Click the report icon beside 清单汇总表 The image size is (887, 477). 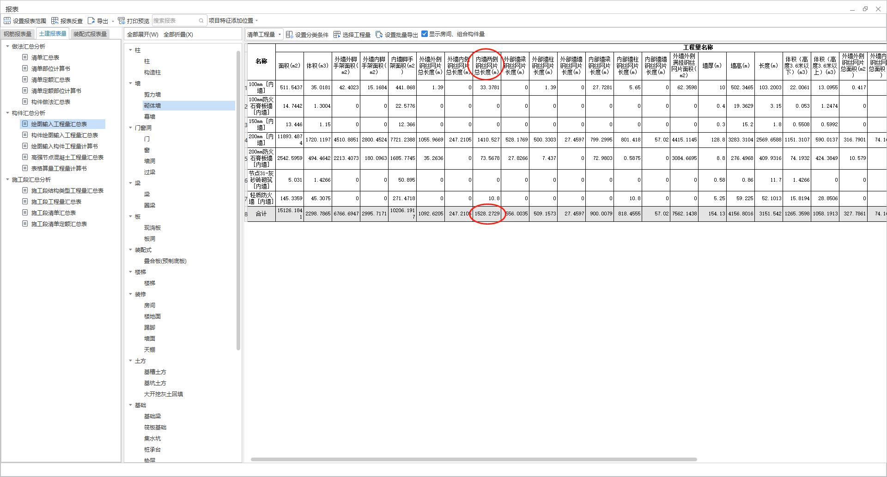[x=25, y=57]
